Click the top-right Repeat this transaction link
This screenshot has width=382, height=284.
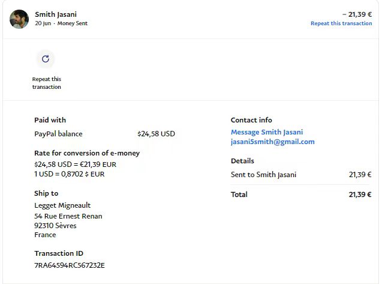click(341, 23)
